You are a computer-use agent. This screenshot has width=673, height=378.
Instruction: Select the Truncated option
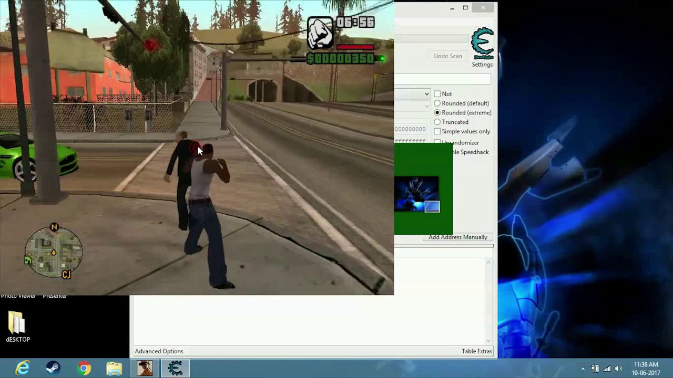pos(437,122)
